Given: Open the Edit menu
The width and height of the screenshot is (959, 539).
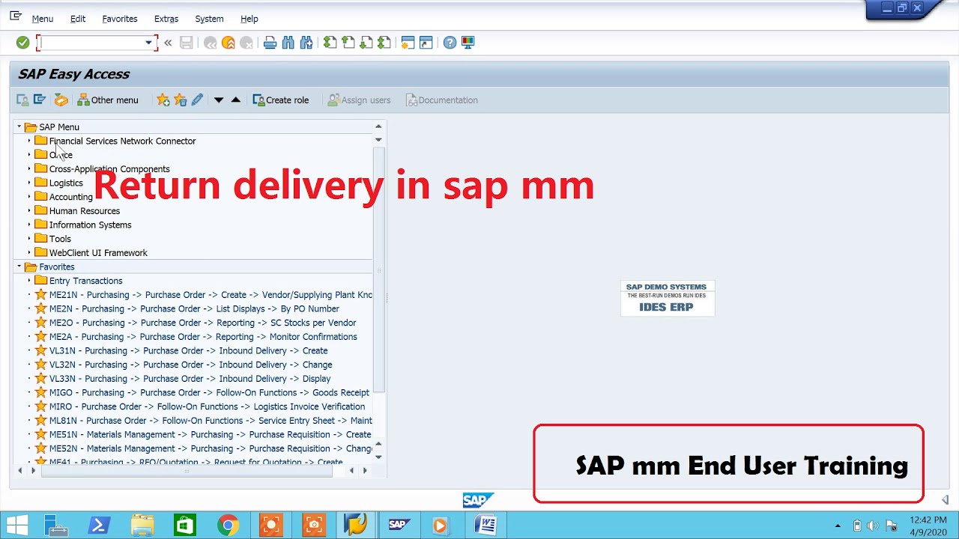Looking at the screenshot, I should tap(78, 19).
